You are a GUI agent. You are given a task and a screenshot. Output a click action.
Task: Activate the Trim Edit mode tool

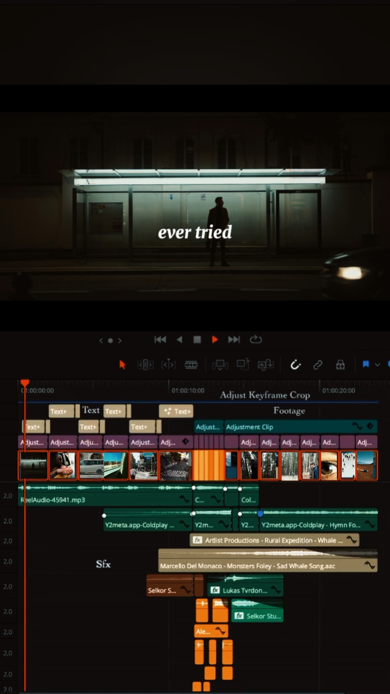point(145,365)
